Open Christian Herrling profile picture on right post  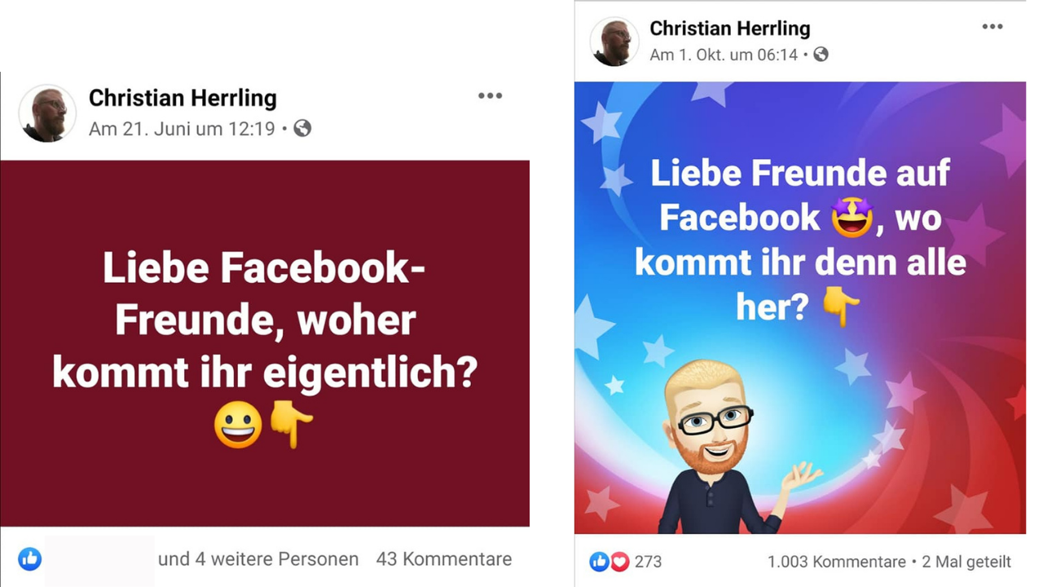pyautogui.click(x=614, y=42)
